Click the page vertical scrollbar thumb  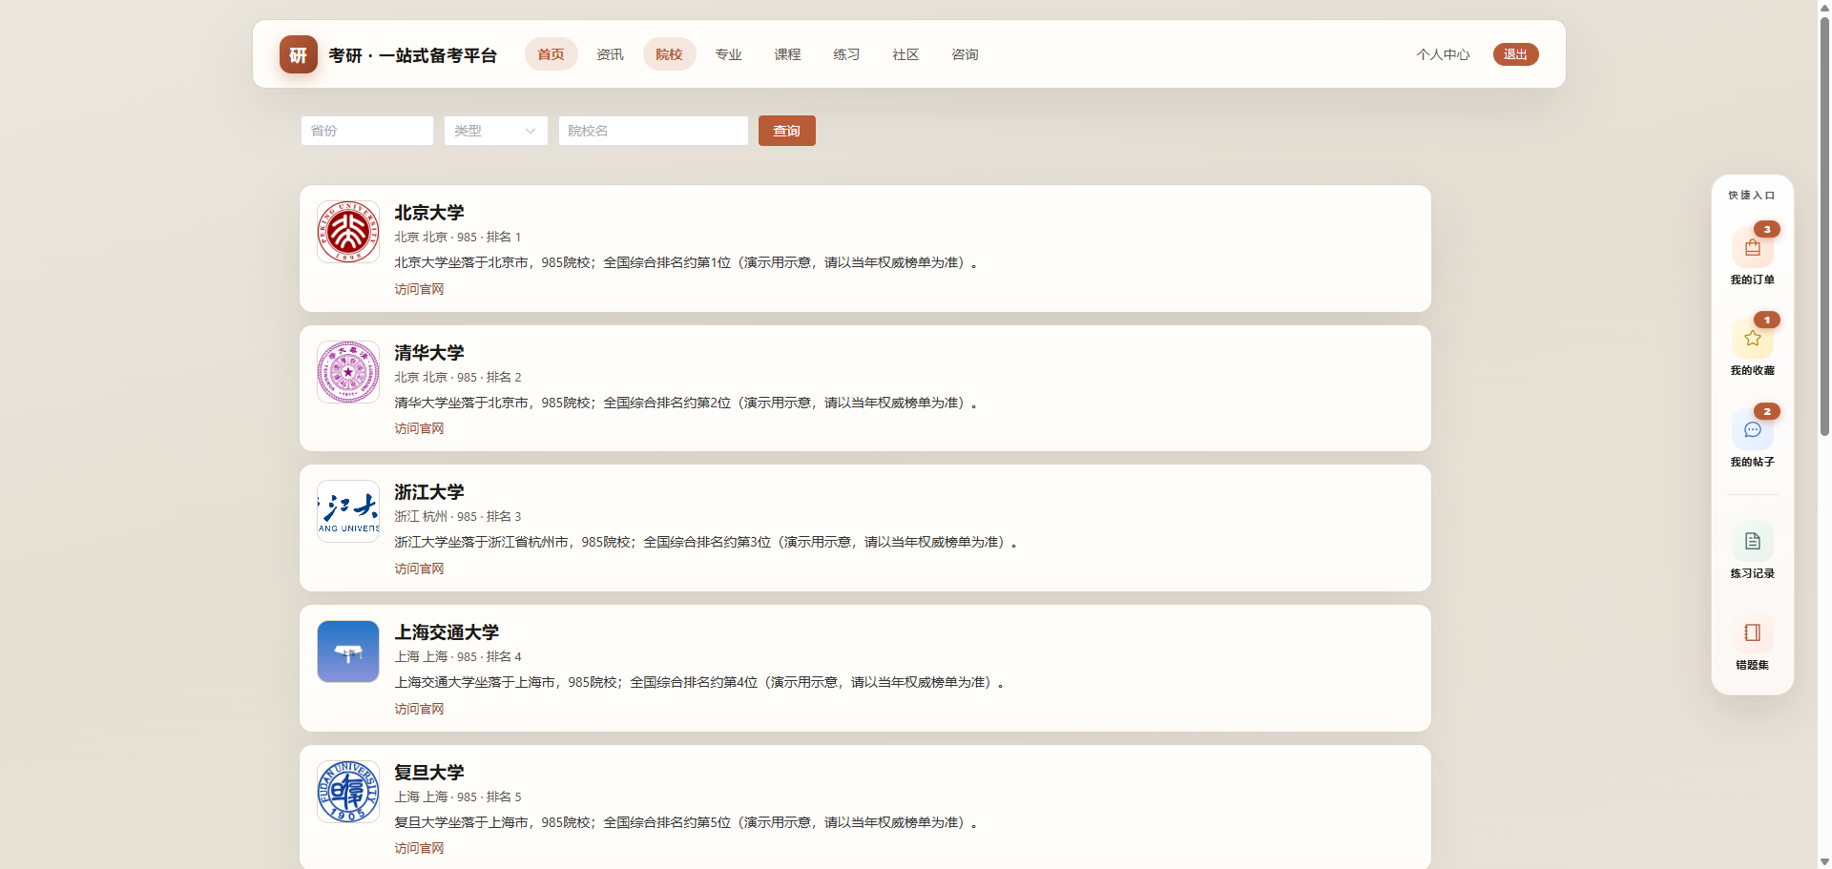coord(1824,225)
